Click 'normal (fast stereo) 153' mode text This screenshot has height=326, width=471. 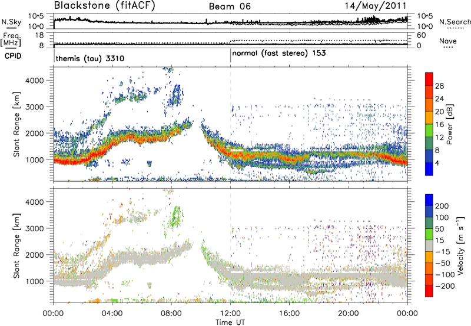(279, 53)
